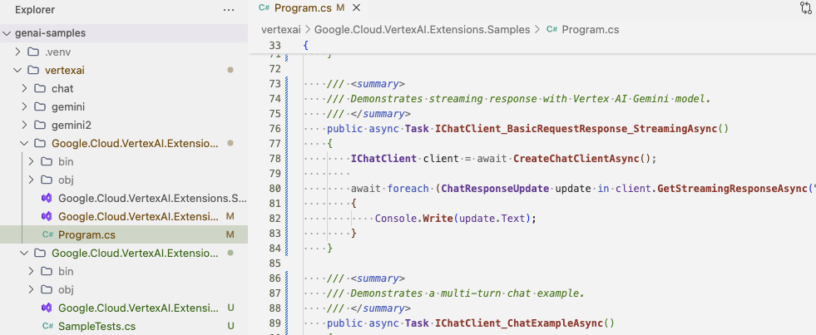Screen dimensions: 816x335
Task: Collapse the vertexai folder chevron
Action: pos(18,70)
